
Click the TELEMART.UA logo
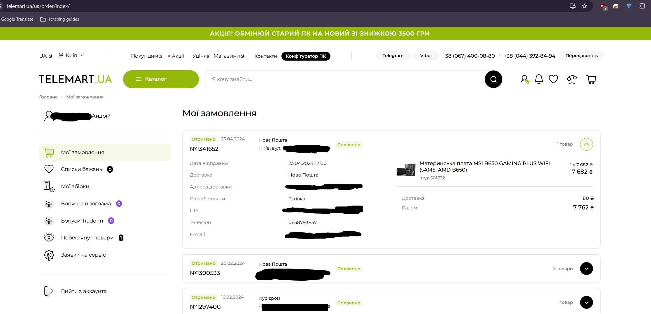pyautogui.click(x=76, y=79)
